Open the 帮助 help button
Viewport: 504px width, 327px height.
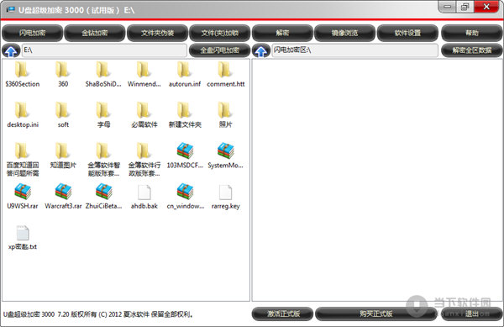(x=471, y=33)
